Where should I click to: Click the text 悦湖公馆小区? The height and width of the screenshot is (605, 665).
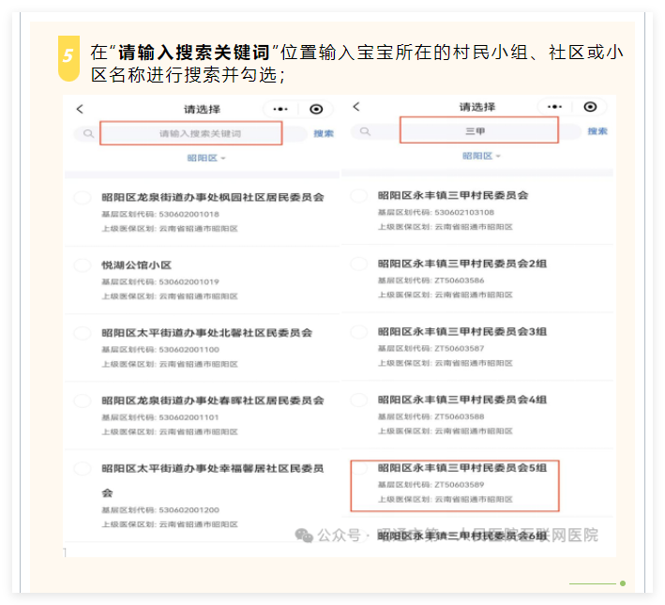[x=137, y=265]
